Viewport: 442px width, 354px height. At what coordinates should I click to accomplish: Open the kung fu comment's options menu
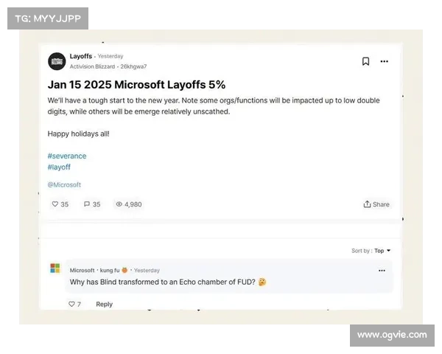tap(382, 271)
